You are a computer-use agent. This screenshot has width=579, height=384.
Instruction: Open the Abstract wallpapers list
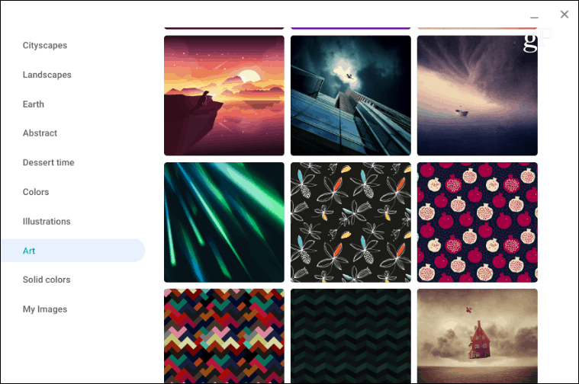(40, 133)
